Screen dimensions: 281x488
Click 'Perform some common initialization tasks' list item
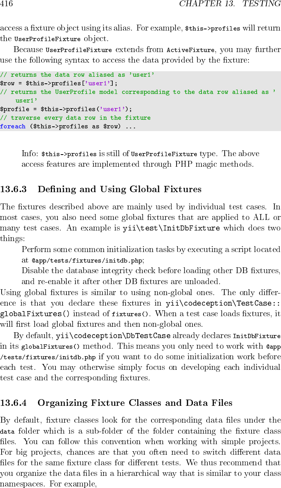(x=151, y=254)
